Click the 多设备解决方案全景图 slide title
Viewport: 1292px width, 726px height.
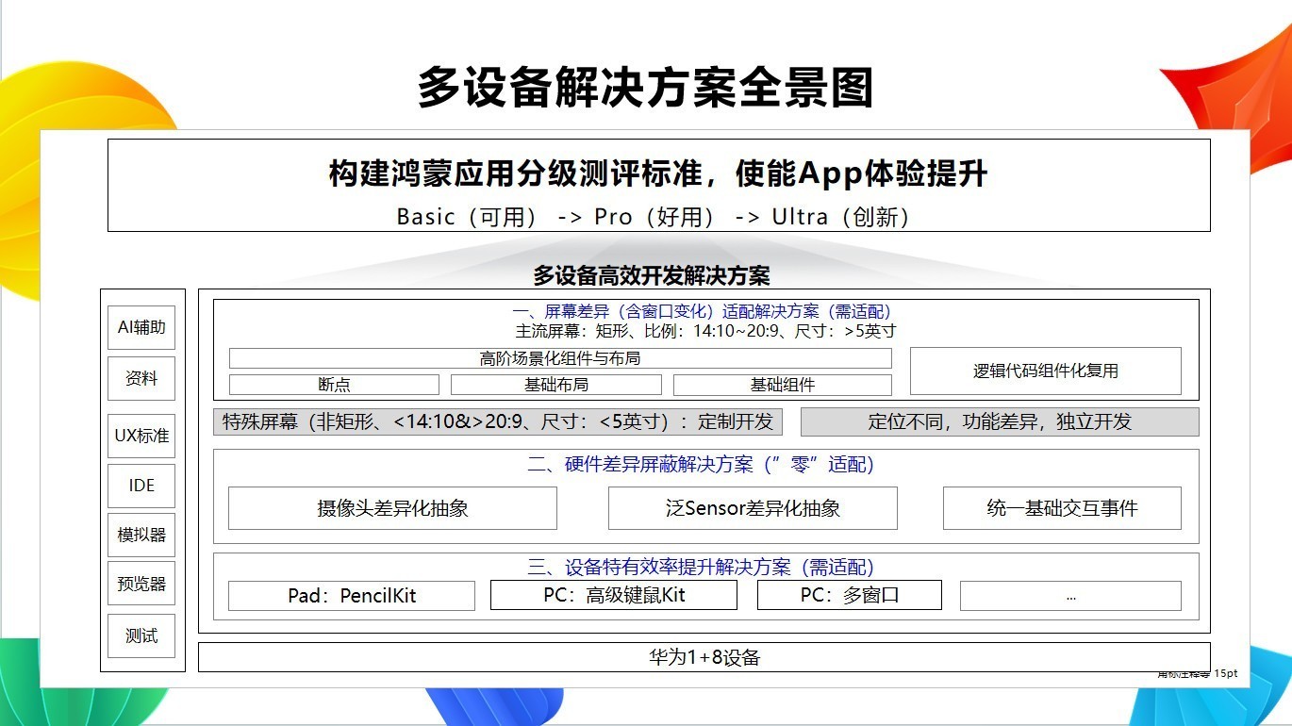tap(646, 88)
